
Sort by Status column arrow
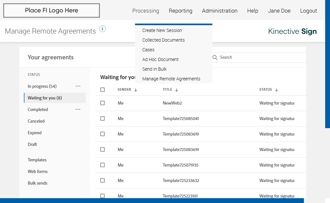(277, 90)
